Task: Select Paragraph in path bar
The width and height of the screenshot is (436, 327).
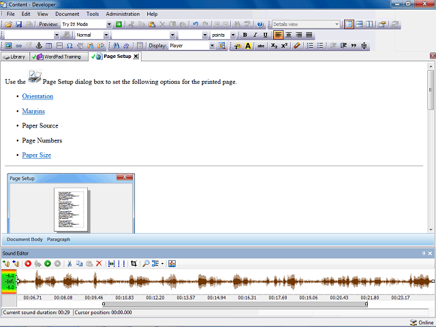Action: pos(59,239)
